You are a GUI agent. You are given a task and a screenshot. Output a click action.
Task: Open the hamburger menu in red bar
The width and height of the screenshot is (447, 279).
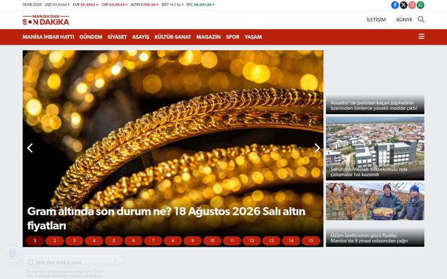[x=422, y=37]
